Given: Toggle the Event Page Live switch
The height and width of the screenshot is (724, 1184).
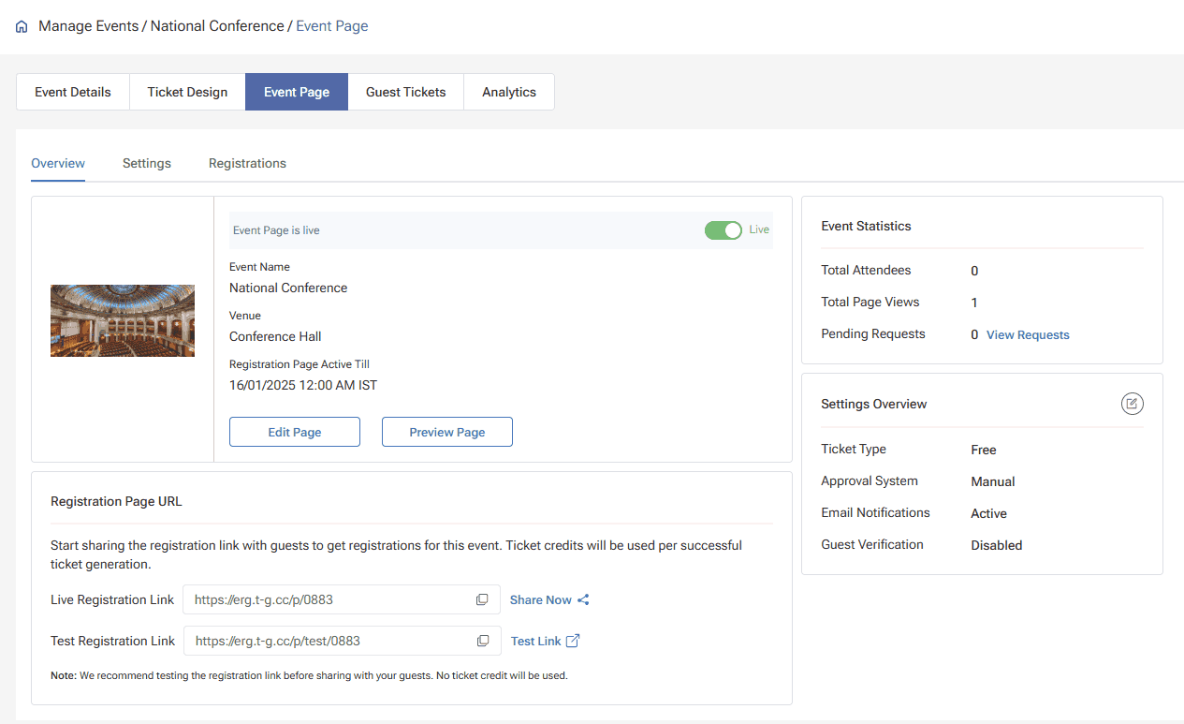Looking at the screenshot, I should click(723, 229).
